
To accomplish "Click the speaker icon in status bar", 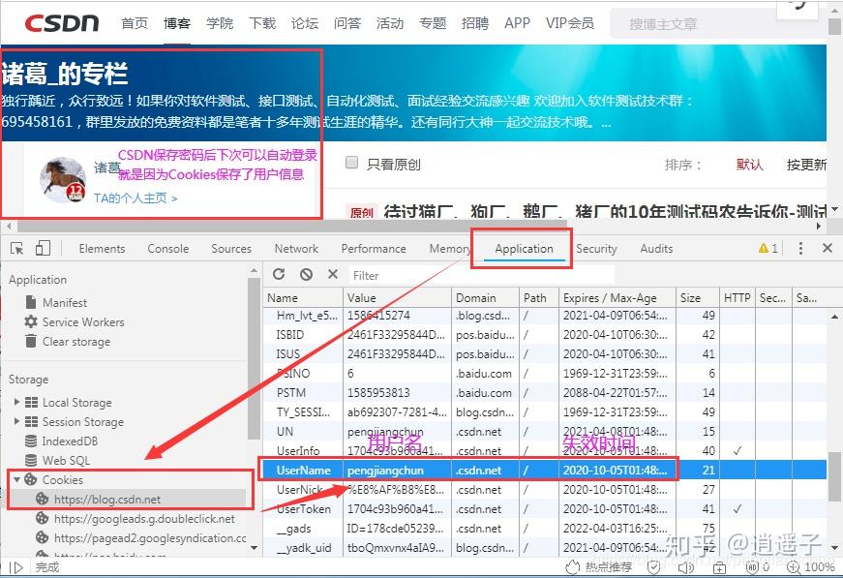I will (686, 567).
